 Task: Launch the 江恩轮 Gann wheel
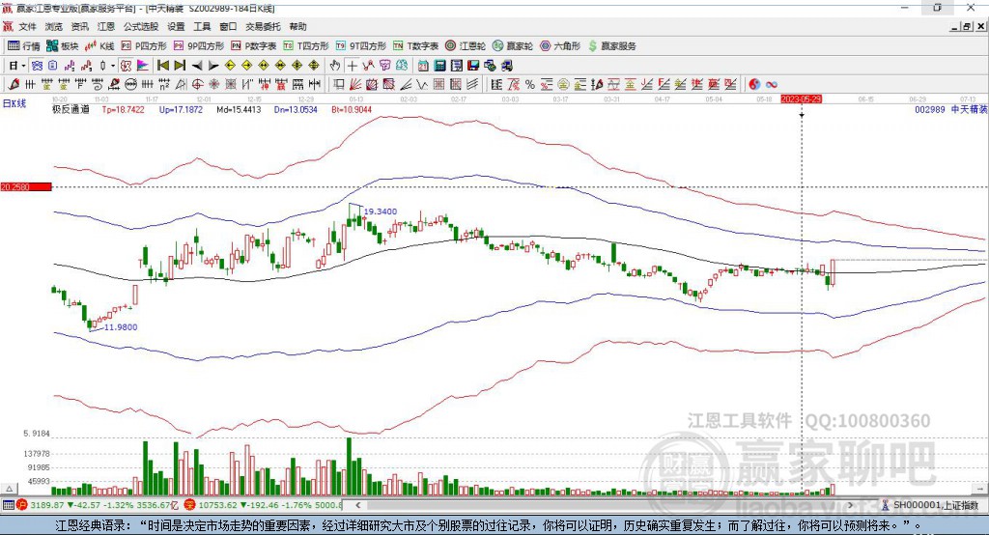(466, 46)
